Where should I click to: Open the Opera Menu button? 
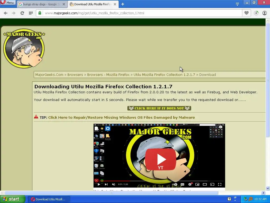tap(8, 2)
